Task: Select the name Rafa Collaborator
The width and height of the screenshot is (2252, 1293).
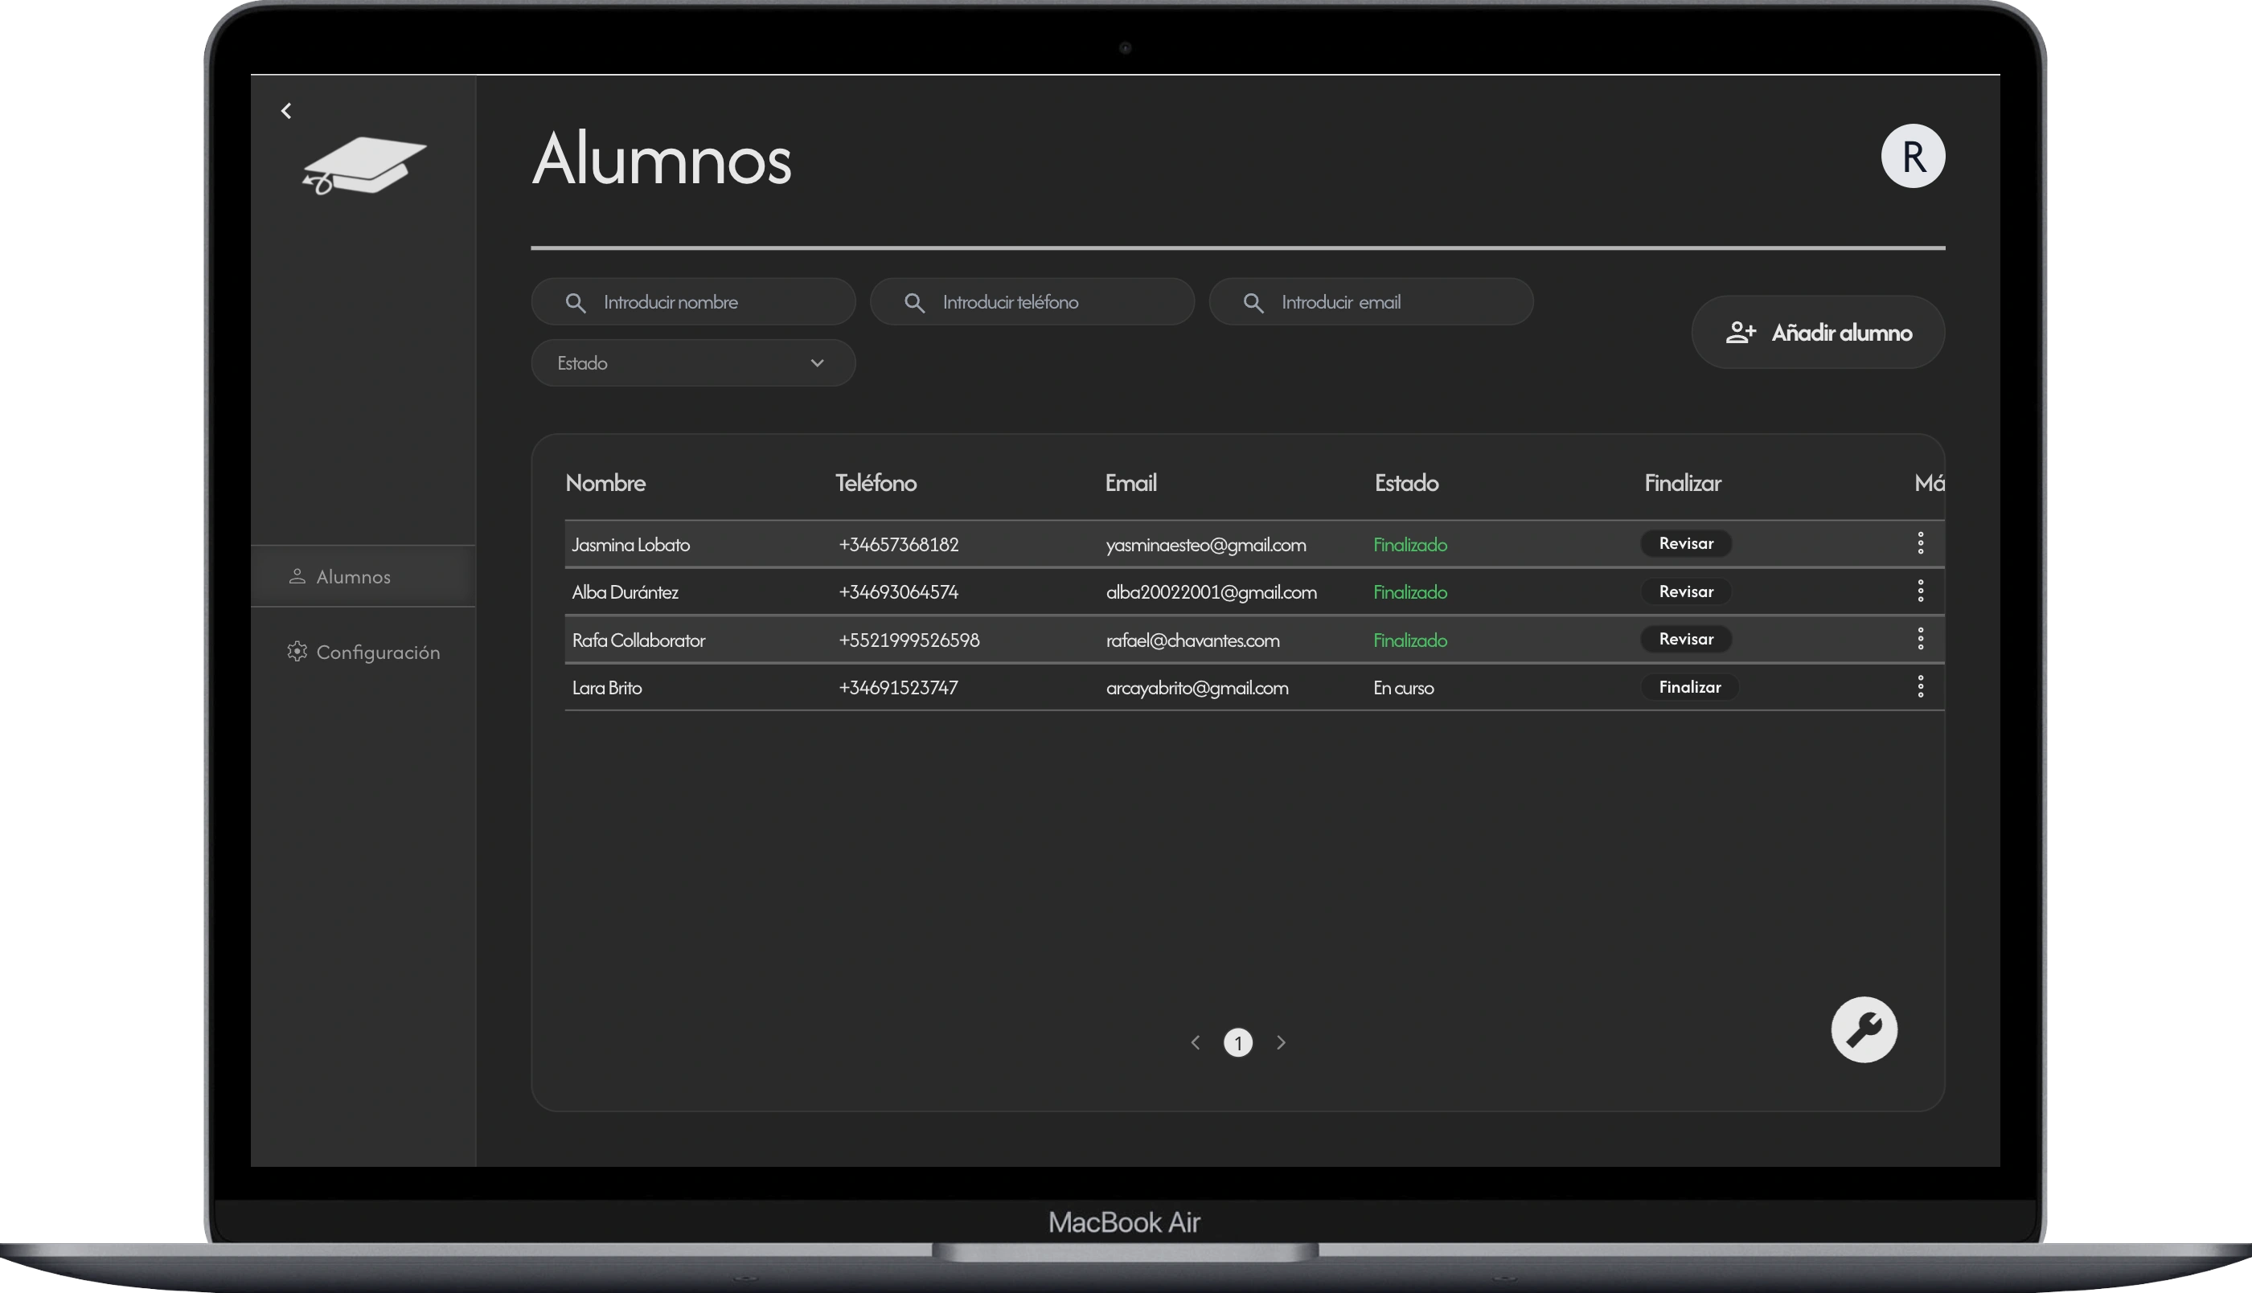Action: tap(638, 640)
